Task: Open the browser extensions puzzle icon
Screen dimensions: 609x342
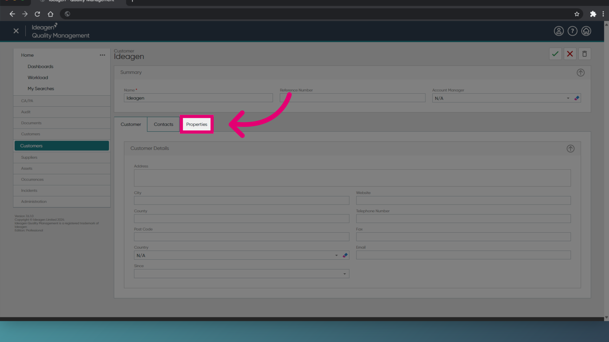Action: 593,14
